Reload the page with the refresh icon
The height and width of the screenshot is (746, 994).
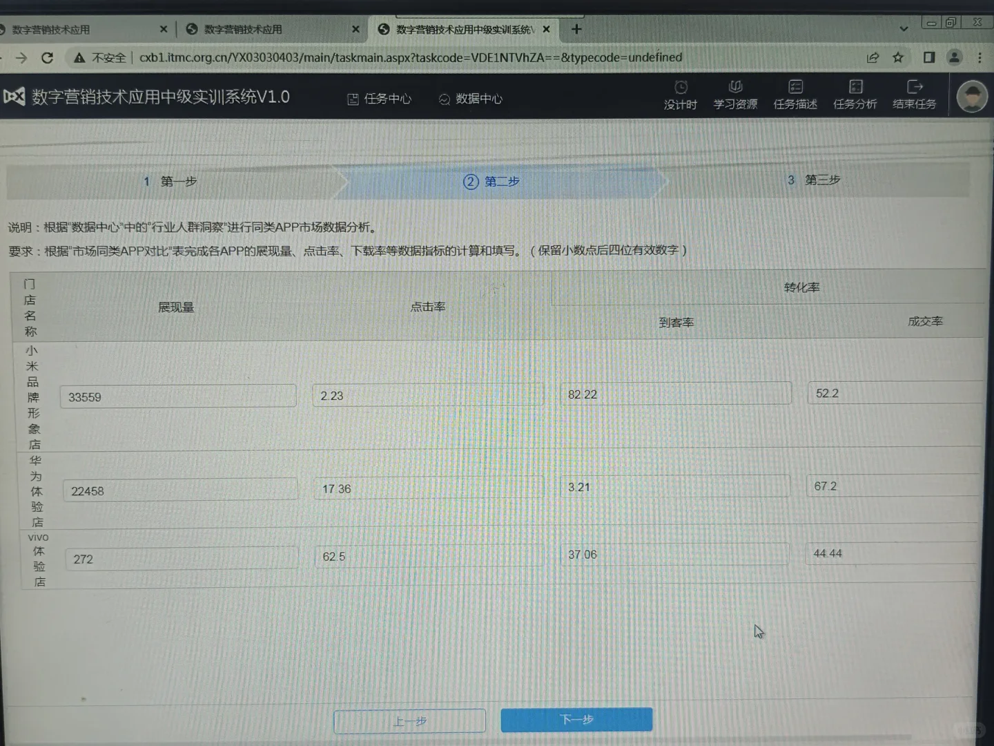coord(47,58)
